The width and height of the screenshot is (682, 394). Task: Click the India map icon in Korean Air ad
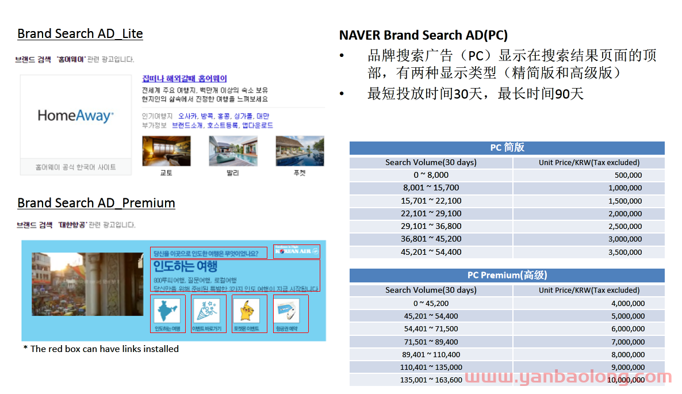pos(167,311)
